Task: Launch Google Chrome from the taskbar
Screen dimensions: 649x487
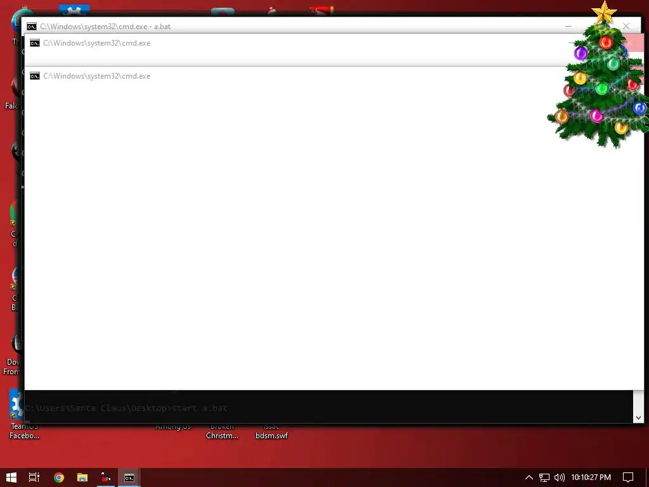Action: (x=59, y=477)
